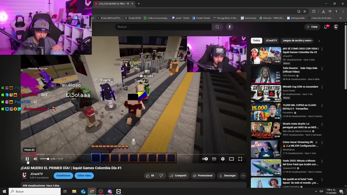Viewport: 347px width, 195px height.
Task: Adjust the video volume slider
Action: point(44,159)
